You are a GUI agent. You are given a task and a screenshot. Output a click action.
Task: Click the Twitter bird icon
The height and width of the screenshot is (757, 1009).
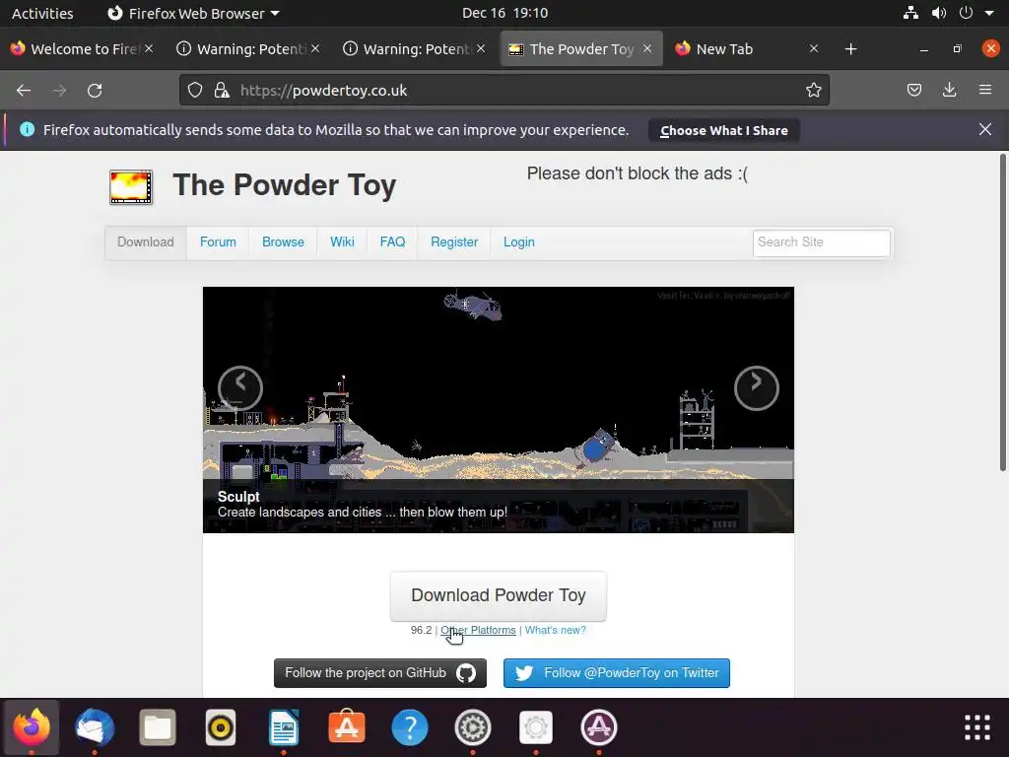tap(524, 673)
